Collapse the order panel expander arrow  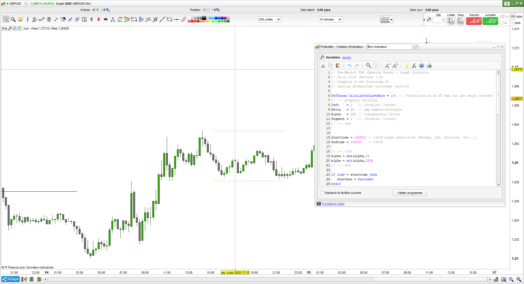click(x=424, y=20)
